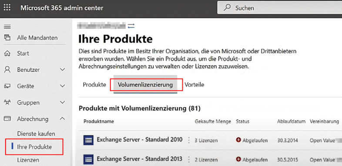Sort by Vereinbarung column header
Image resolution: width=342 pixels, height=166 pixels.
324,122
